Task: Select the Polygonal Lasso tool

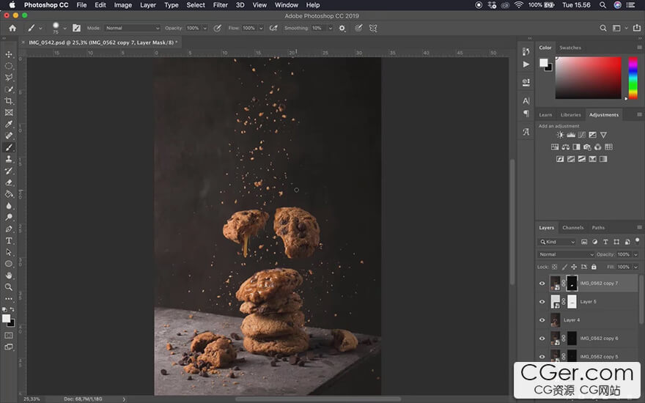Action: pos(9,78)
